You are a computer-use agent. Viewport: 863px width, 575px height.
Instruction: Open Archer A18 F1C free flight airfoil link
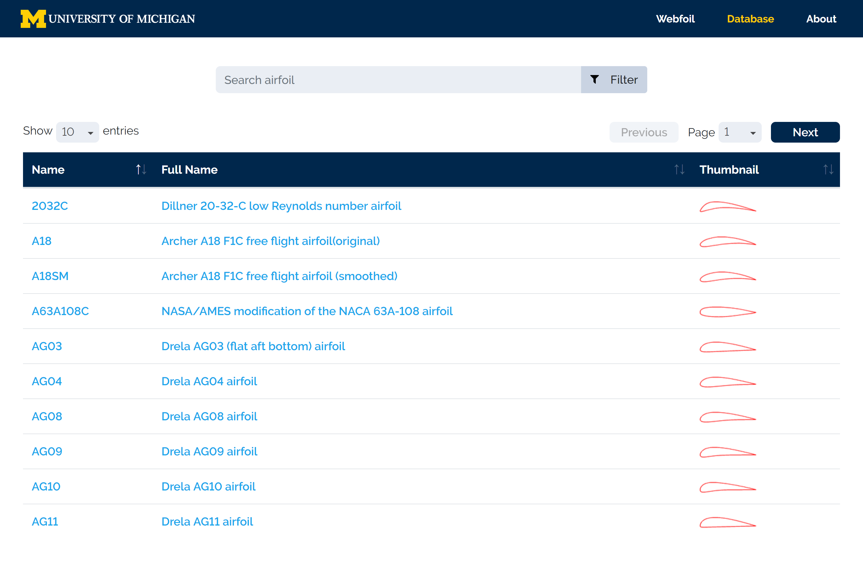click(270, 241)
